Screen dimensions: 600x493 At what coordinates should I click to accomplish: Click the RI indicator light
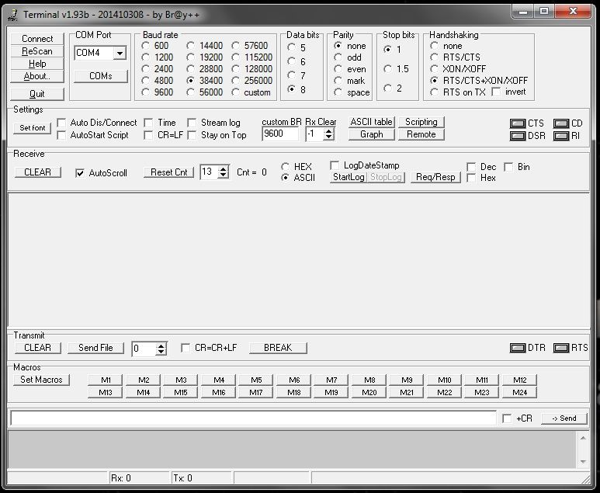point(561,136)
